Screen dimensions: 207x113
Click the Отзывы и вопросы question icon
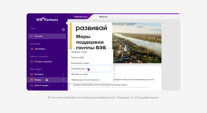pos(32,62)
